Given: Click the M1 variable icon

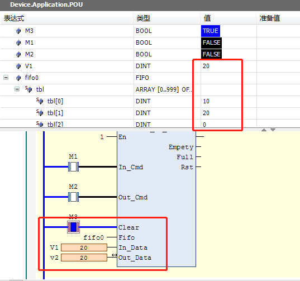Looking at the screenshot, I should click(18, 42).
